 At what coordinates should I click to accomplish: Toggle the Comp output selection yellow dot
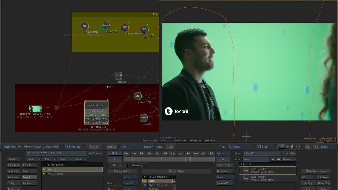[x=145, y=181]
